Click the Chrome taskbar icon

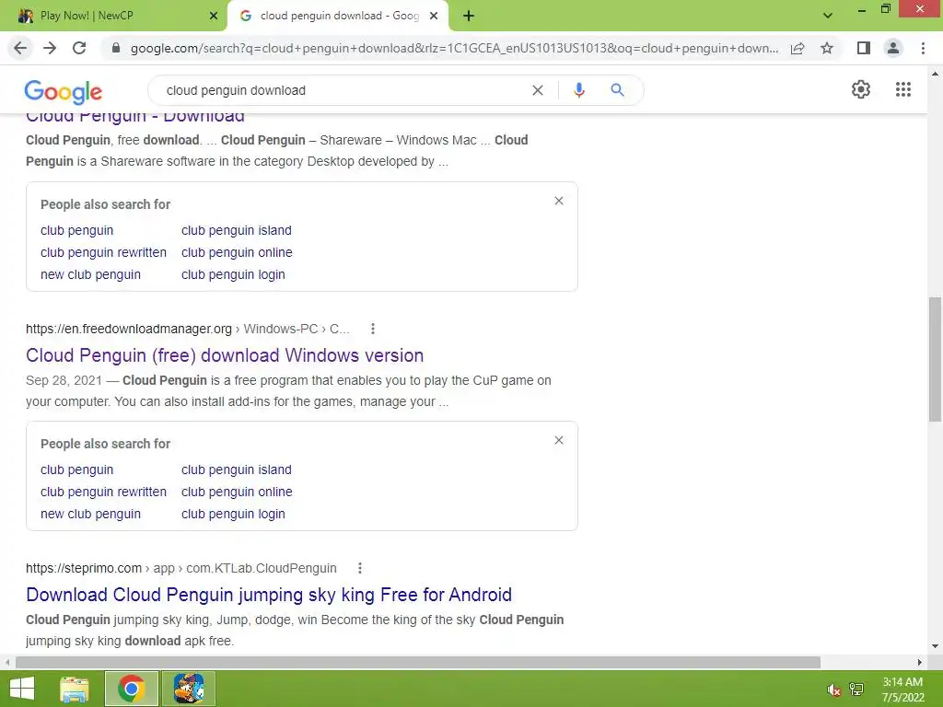132,689
